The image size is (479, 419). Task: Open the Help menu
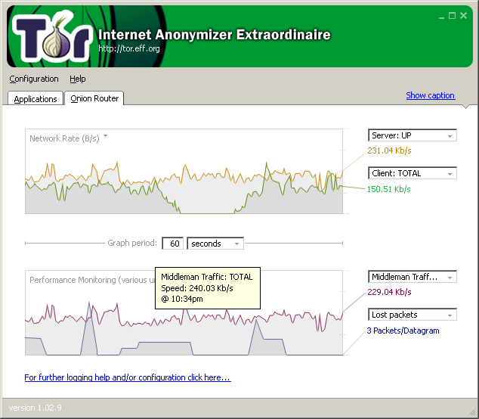click(78, 79)
